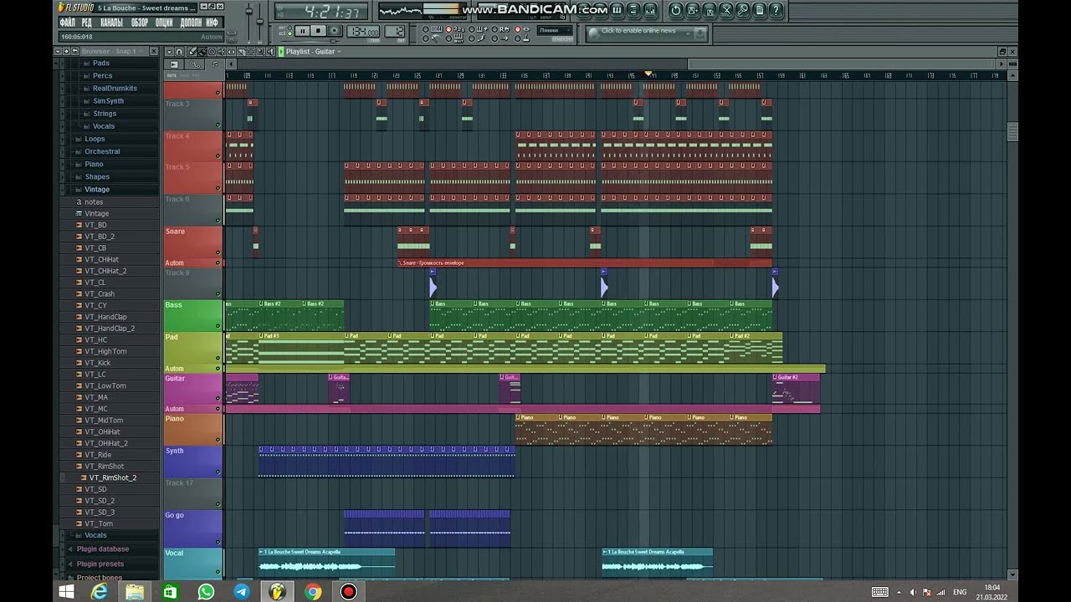The image size is (1071, 602).
Task: Click the FL Studio taskbar icon
Action: pos(277,592)
